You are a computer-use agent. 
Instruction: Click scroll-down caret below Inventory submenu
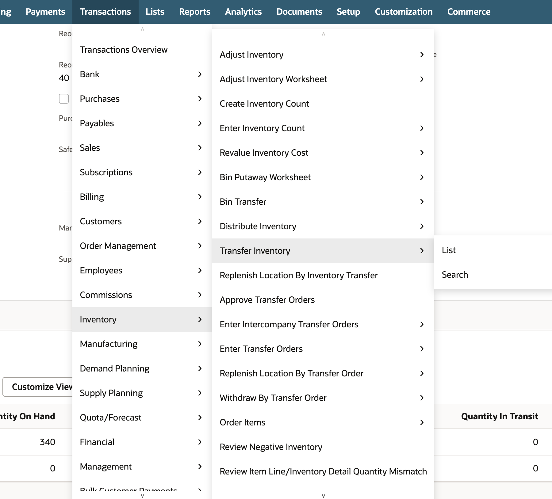(x=323, y=496)
